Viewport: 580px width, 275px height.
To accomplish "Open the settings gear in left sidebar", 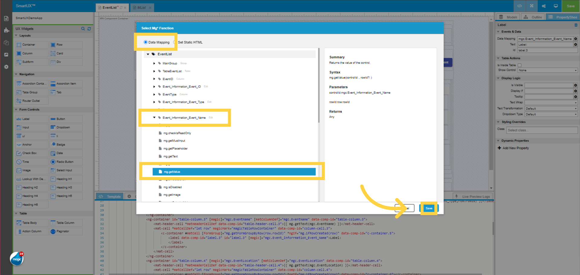I will [x=6, y=67].
